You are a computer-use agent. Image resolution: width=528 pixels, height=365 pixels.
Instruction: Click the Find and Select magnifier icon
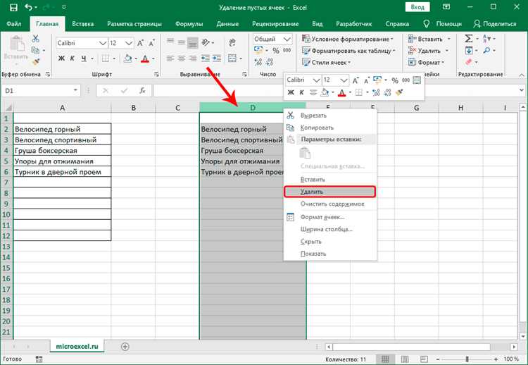pyautogui.click(x=486, y=51)
